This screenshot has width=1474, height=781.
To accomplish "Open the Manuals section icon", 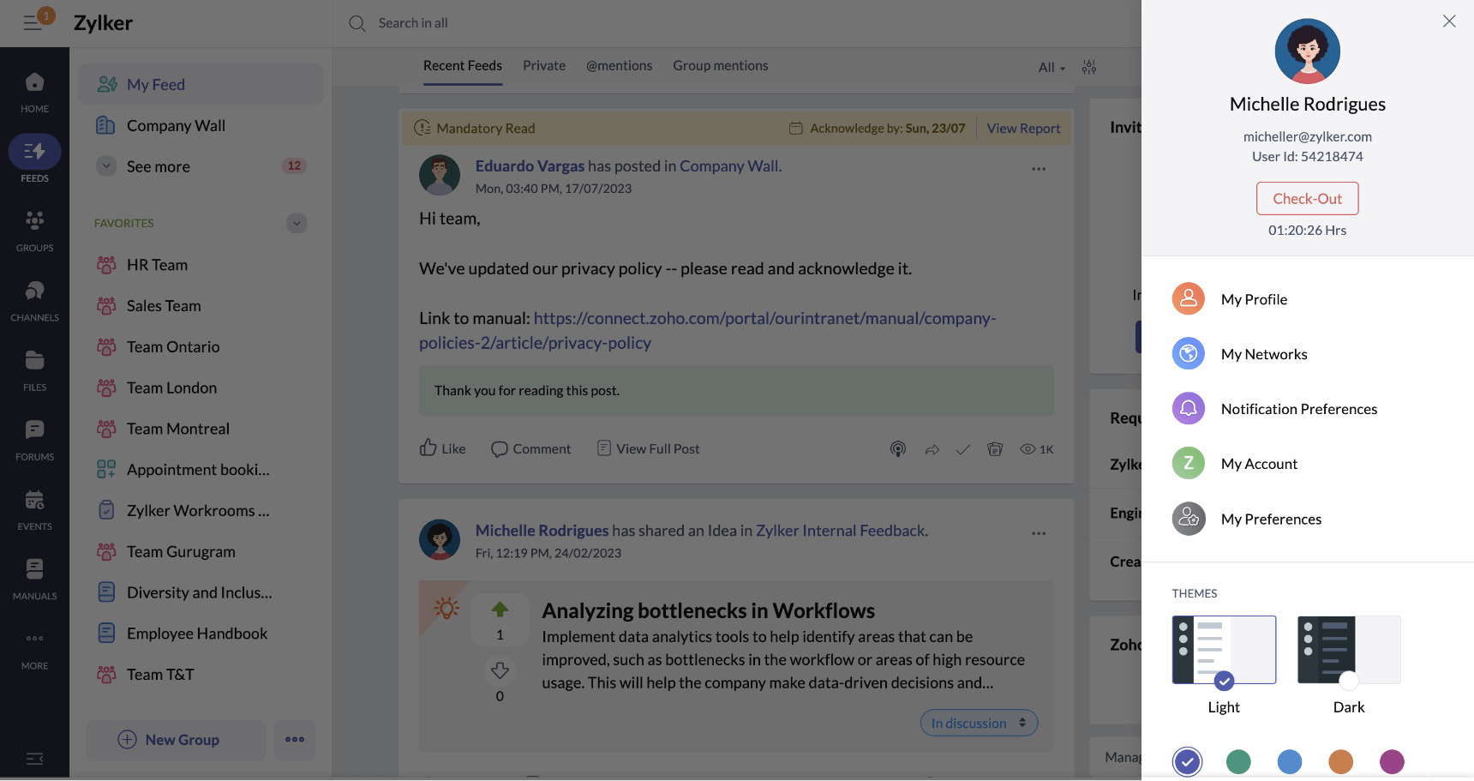I will [x=34, y=577].
